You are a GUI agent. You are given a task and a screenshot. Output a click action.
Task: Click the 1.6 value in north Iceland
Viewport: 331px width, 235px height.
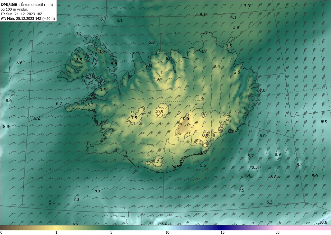pos(157,80)
